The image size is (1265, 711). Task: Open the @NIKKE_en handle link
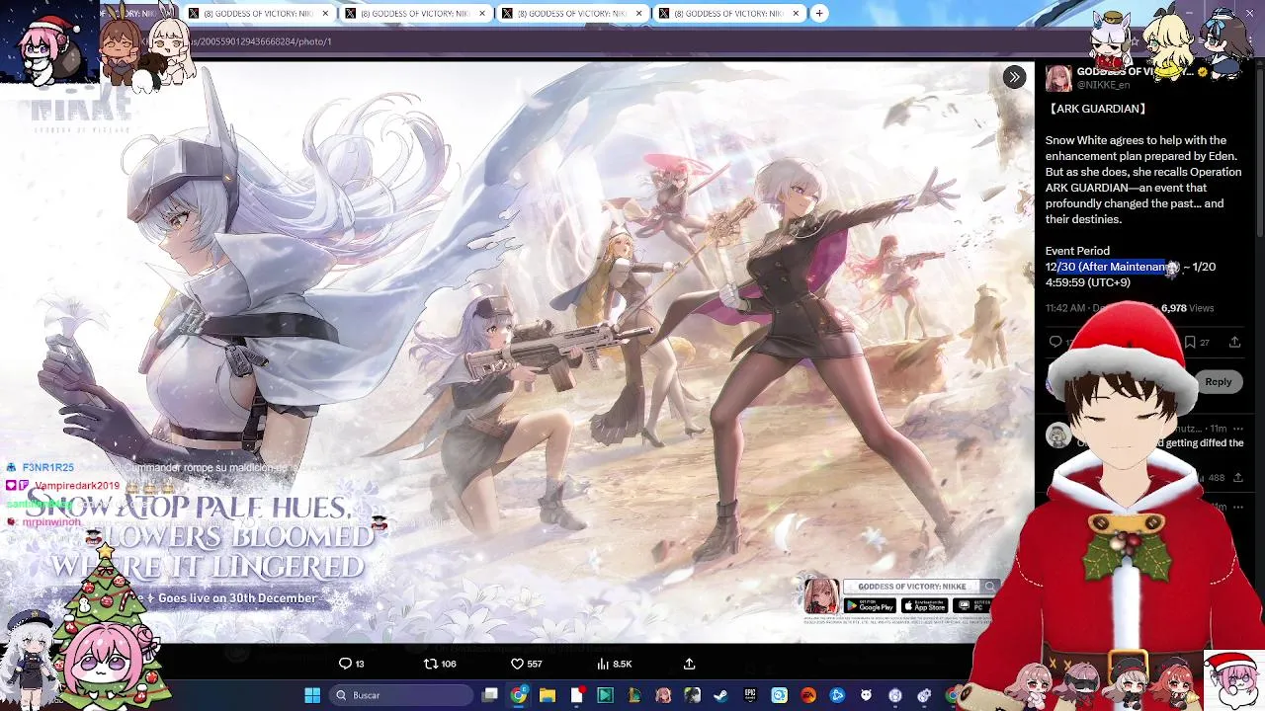coord(1103,85)
